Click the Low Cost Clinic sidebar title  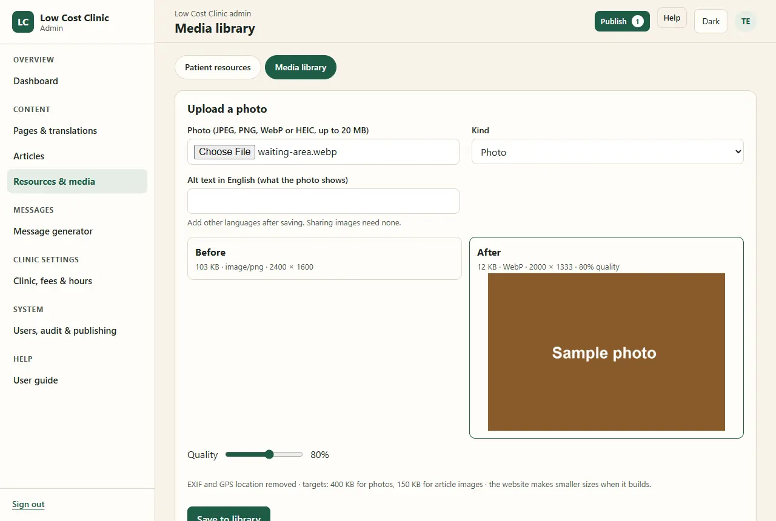[75, 18]
